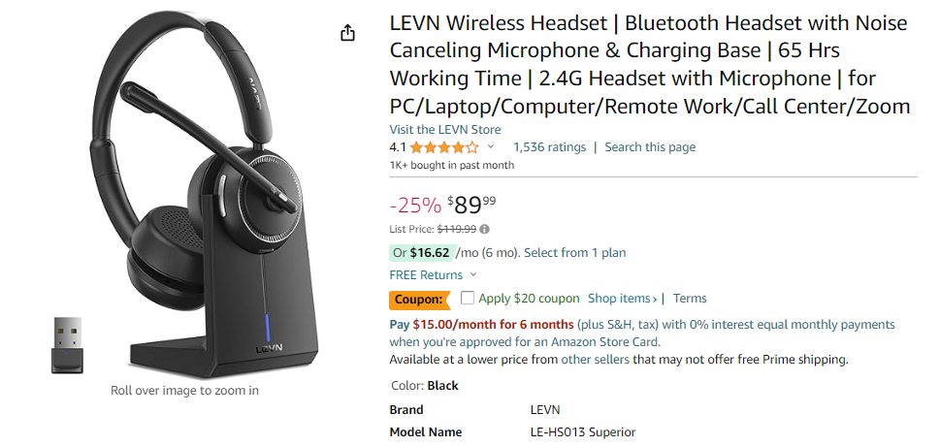Click the share icon above the product image
Viewport: 940px width, 446px height.
click(x=349, y=33)
